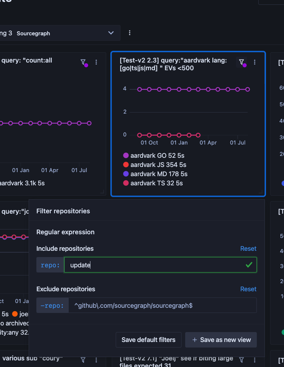
Task: Open filter icon on the Test-v2 7.1 card
Action: (x=242, y=360)
